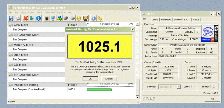
Task: Click OK in the PassMark Rating dialog
Action: pyautogui.click(x=90, y=79)
